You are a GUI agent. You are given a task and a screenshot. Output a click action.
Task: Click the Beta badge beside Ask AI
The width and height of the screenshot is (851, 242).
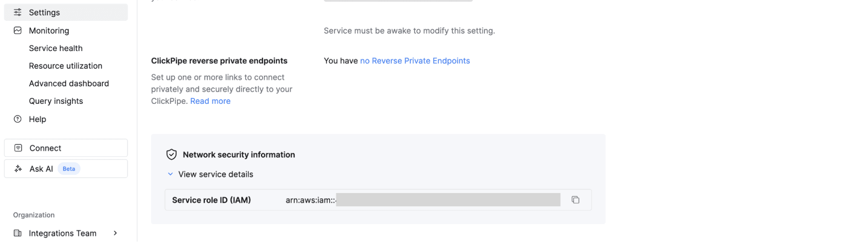coord(69,169)
